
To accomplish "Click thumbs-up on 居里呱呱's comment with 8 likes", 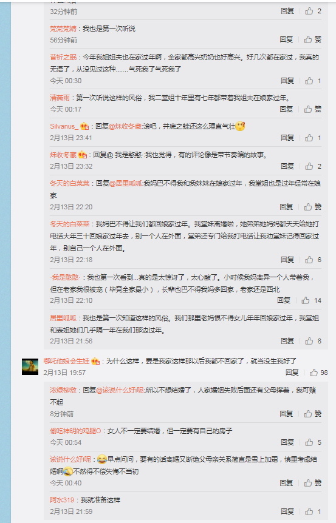I will pyautogui.click(x=314, y=341).
